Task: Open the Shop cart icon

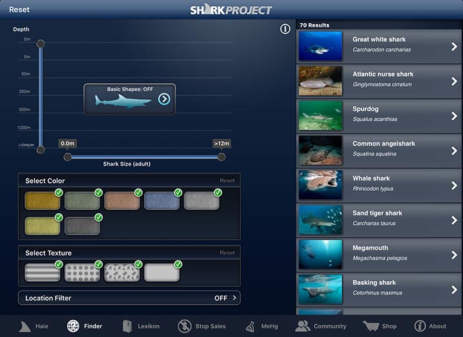Action: click(371, 326)
